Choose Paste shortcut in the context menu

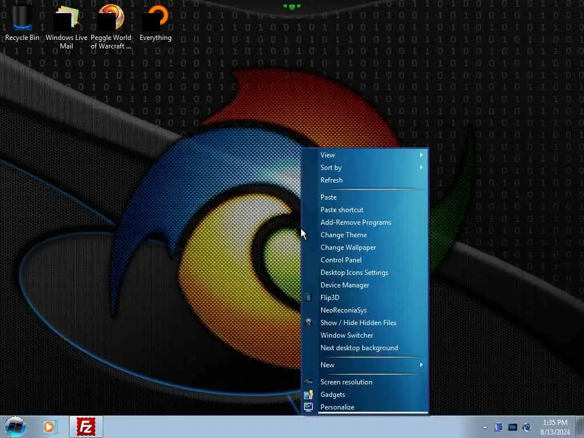pyautogui.click(x=365, y=210)
